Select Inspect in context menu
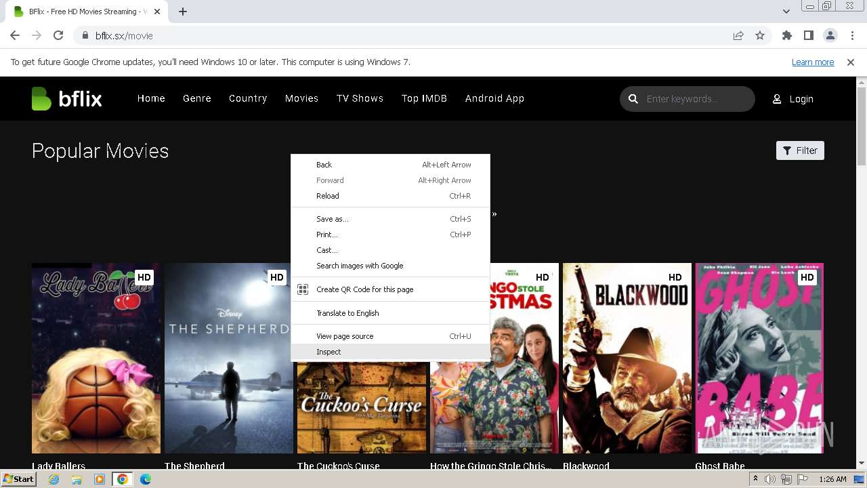Viewport: 867px width, 488px height. pyautogui.click(x=390, y=352)
